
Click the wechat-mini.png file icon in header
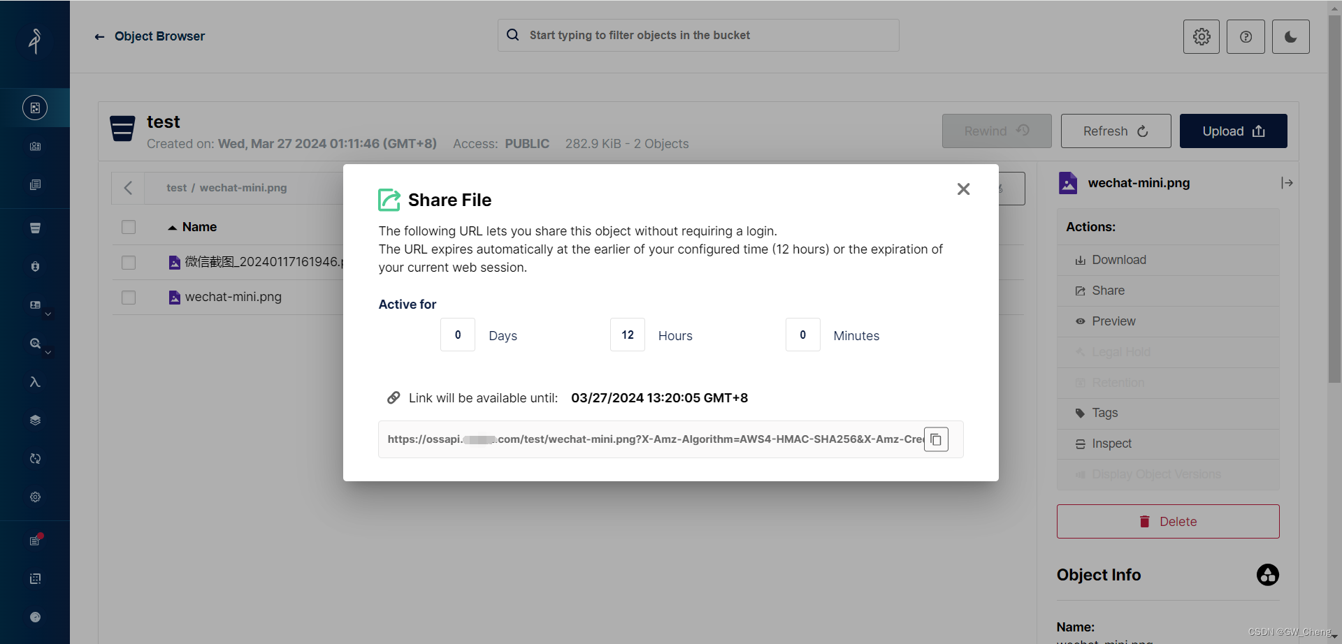tap(1068, 183)
